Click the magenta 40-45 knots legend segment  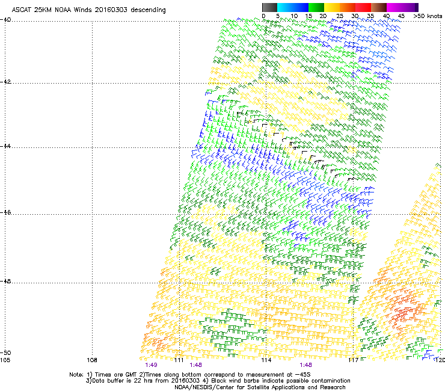(x=394, y=7)
